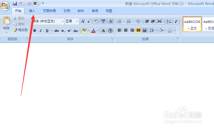Toggle strikethrough abc formatting
Screen dimensions: 214x129
[x=57, y=31]
